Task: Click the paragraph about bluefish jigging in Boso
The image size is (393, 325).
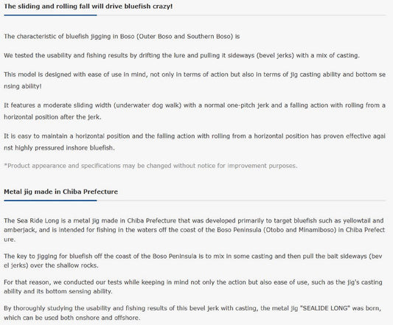Action: pyautogui.click(x=122, y=36)
